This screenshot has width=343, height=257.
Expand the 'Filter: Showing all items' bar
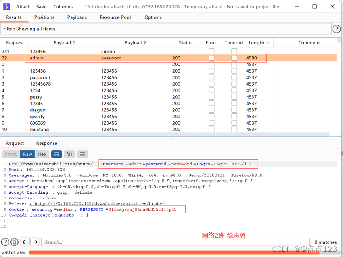[x=166, y=29]
